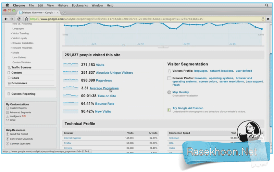The width and height of the screenshot is (274, 172).
Task: Click the Firefox browser row link
Action: (x=67, y=143)
